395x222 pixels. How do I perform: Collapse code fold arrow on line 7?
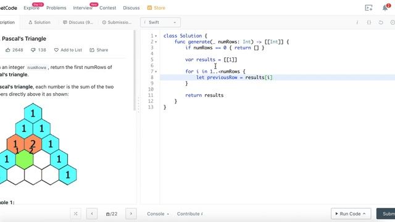[156, 72]
